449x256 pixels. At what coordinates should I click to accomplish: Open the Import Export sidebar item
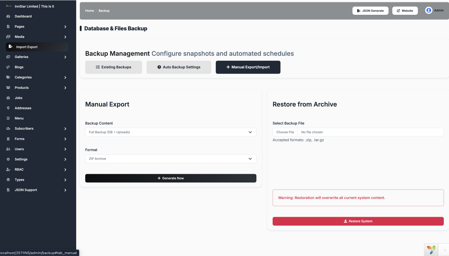tap(37, 47)
